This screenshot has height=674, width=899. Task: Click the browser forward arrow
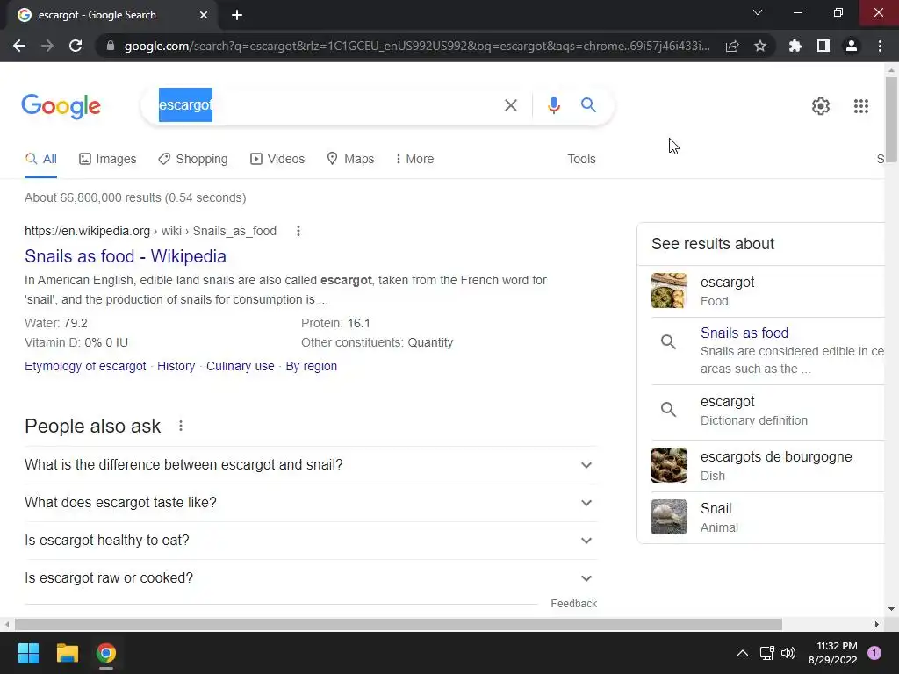point(47,46)
